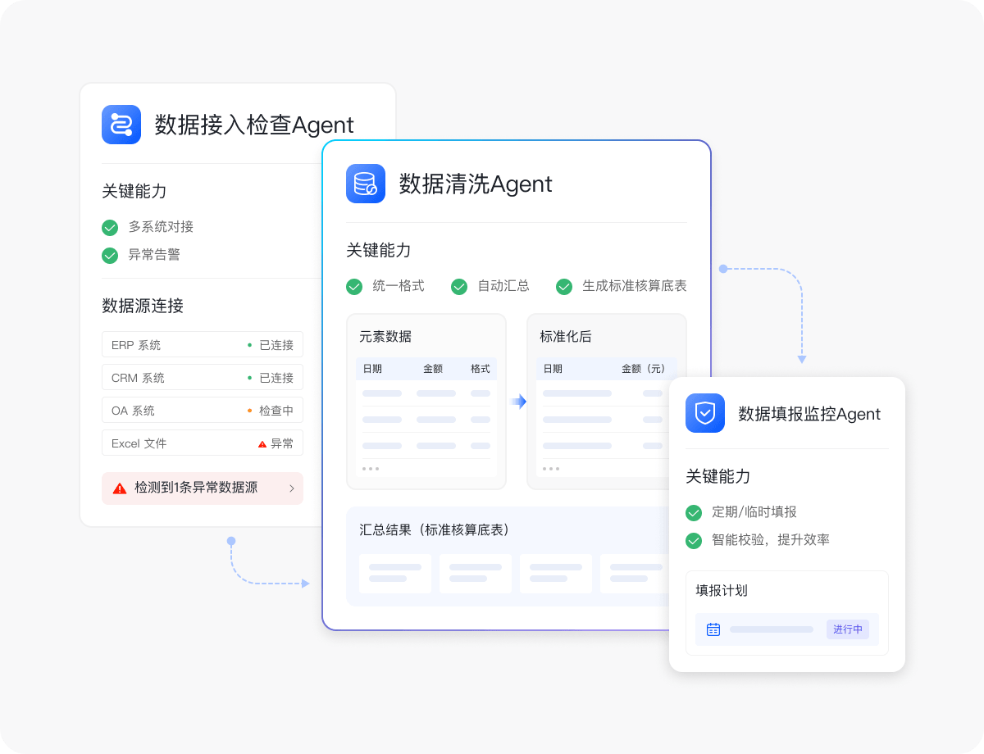Image resolution: width=984 pixels, height=754 pixels.
Task: Click the green check beside 自动汇总
Action: point(459,286)
